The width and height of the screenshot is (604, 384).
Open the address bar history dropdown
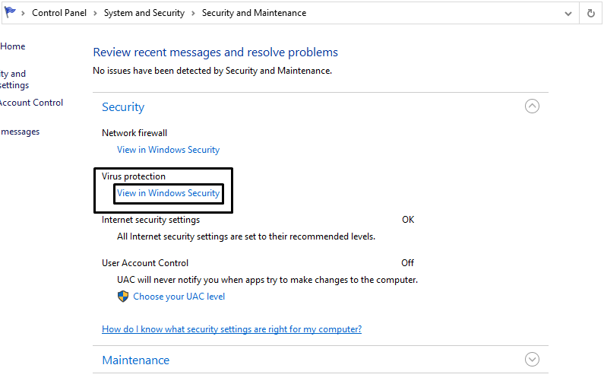[568, 14]
